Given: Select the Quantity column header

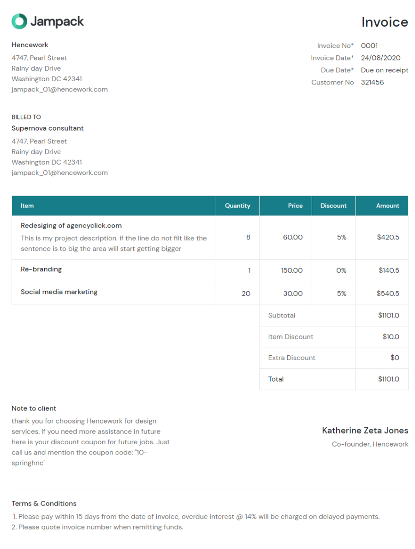Looking at the screenshot, I should [x=237, y=206].
